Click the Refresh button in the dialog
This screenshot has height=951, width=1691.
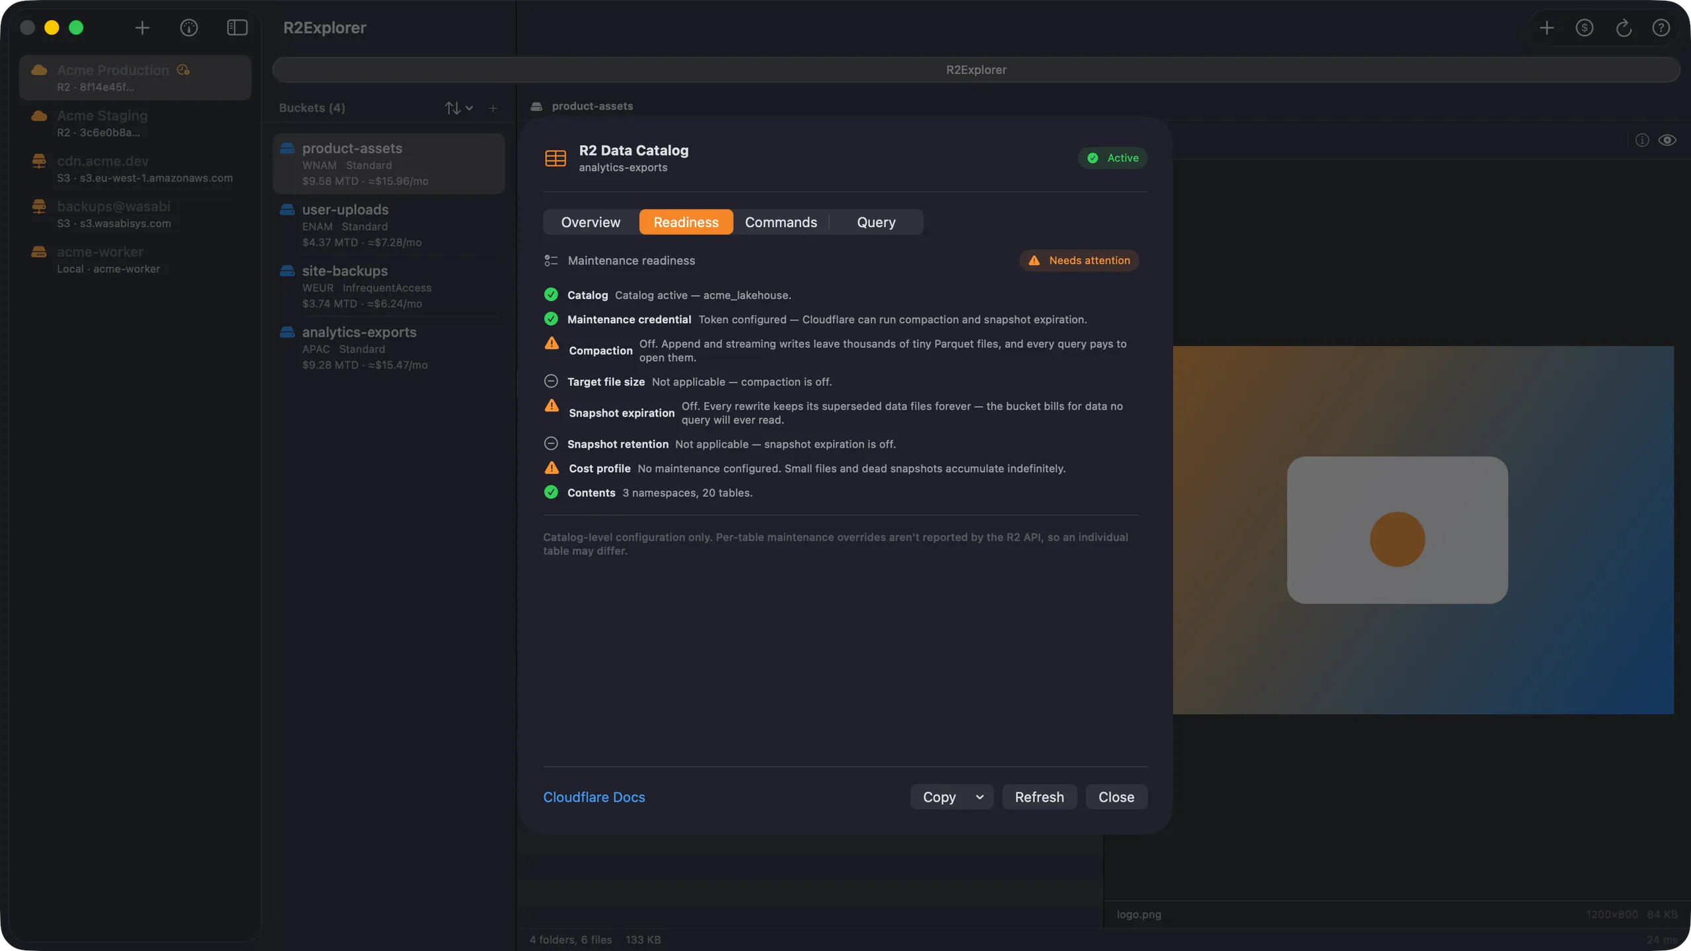coord(1040,797)
